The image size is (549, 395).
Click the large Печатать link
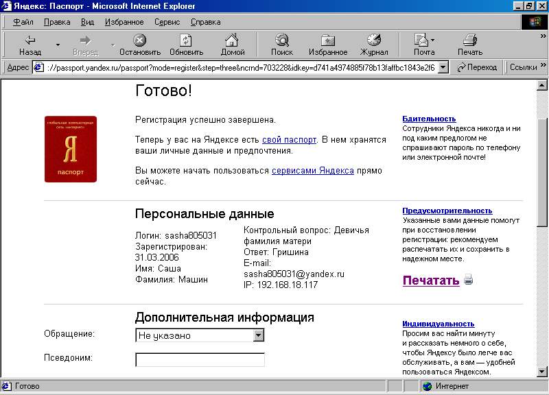click(x=431, y=280)
